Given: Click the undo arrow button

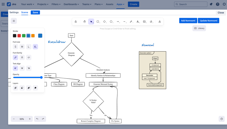Looking at the screenshot, I should coord(37,119).
